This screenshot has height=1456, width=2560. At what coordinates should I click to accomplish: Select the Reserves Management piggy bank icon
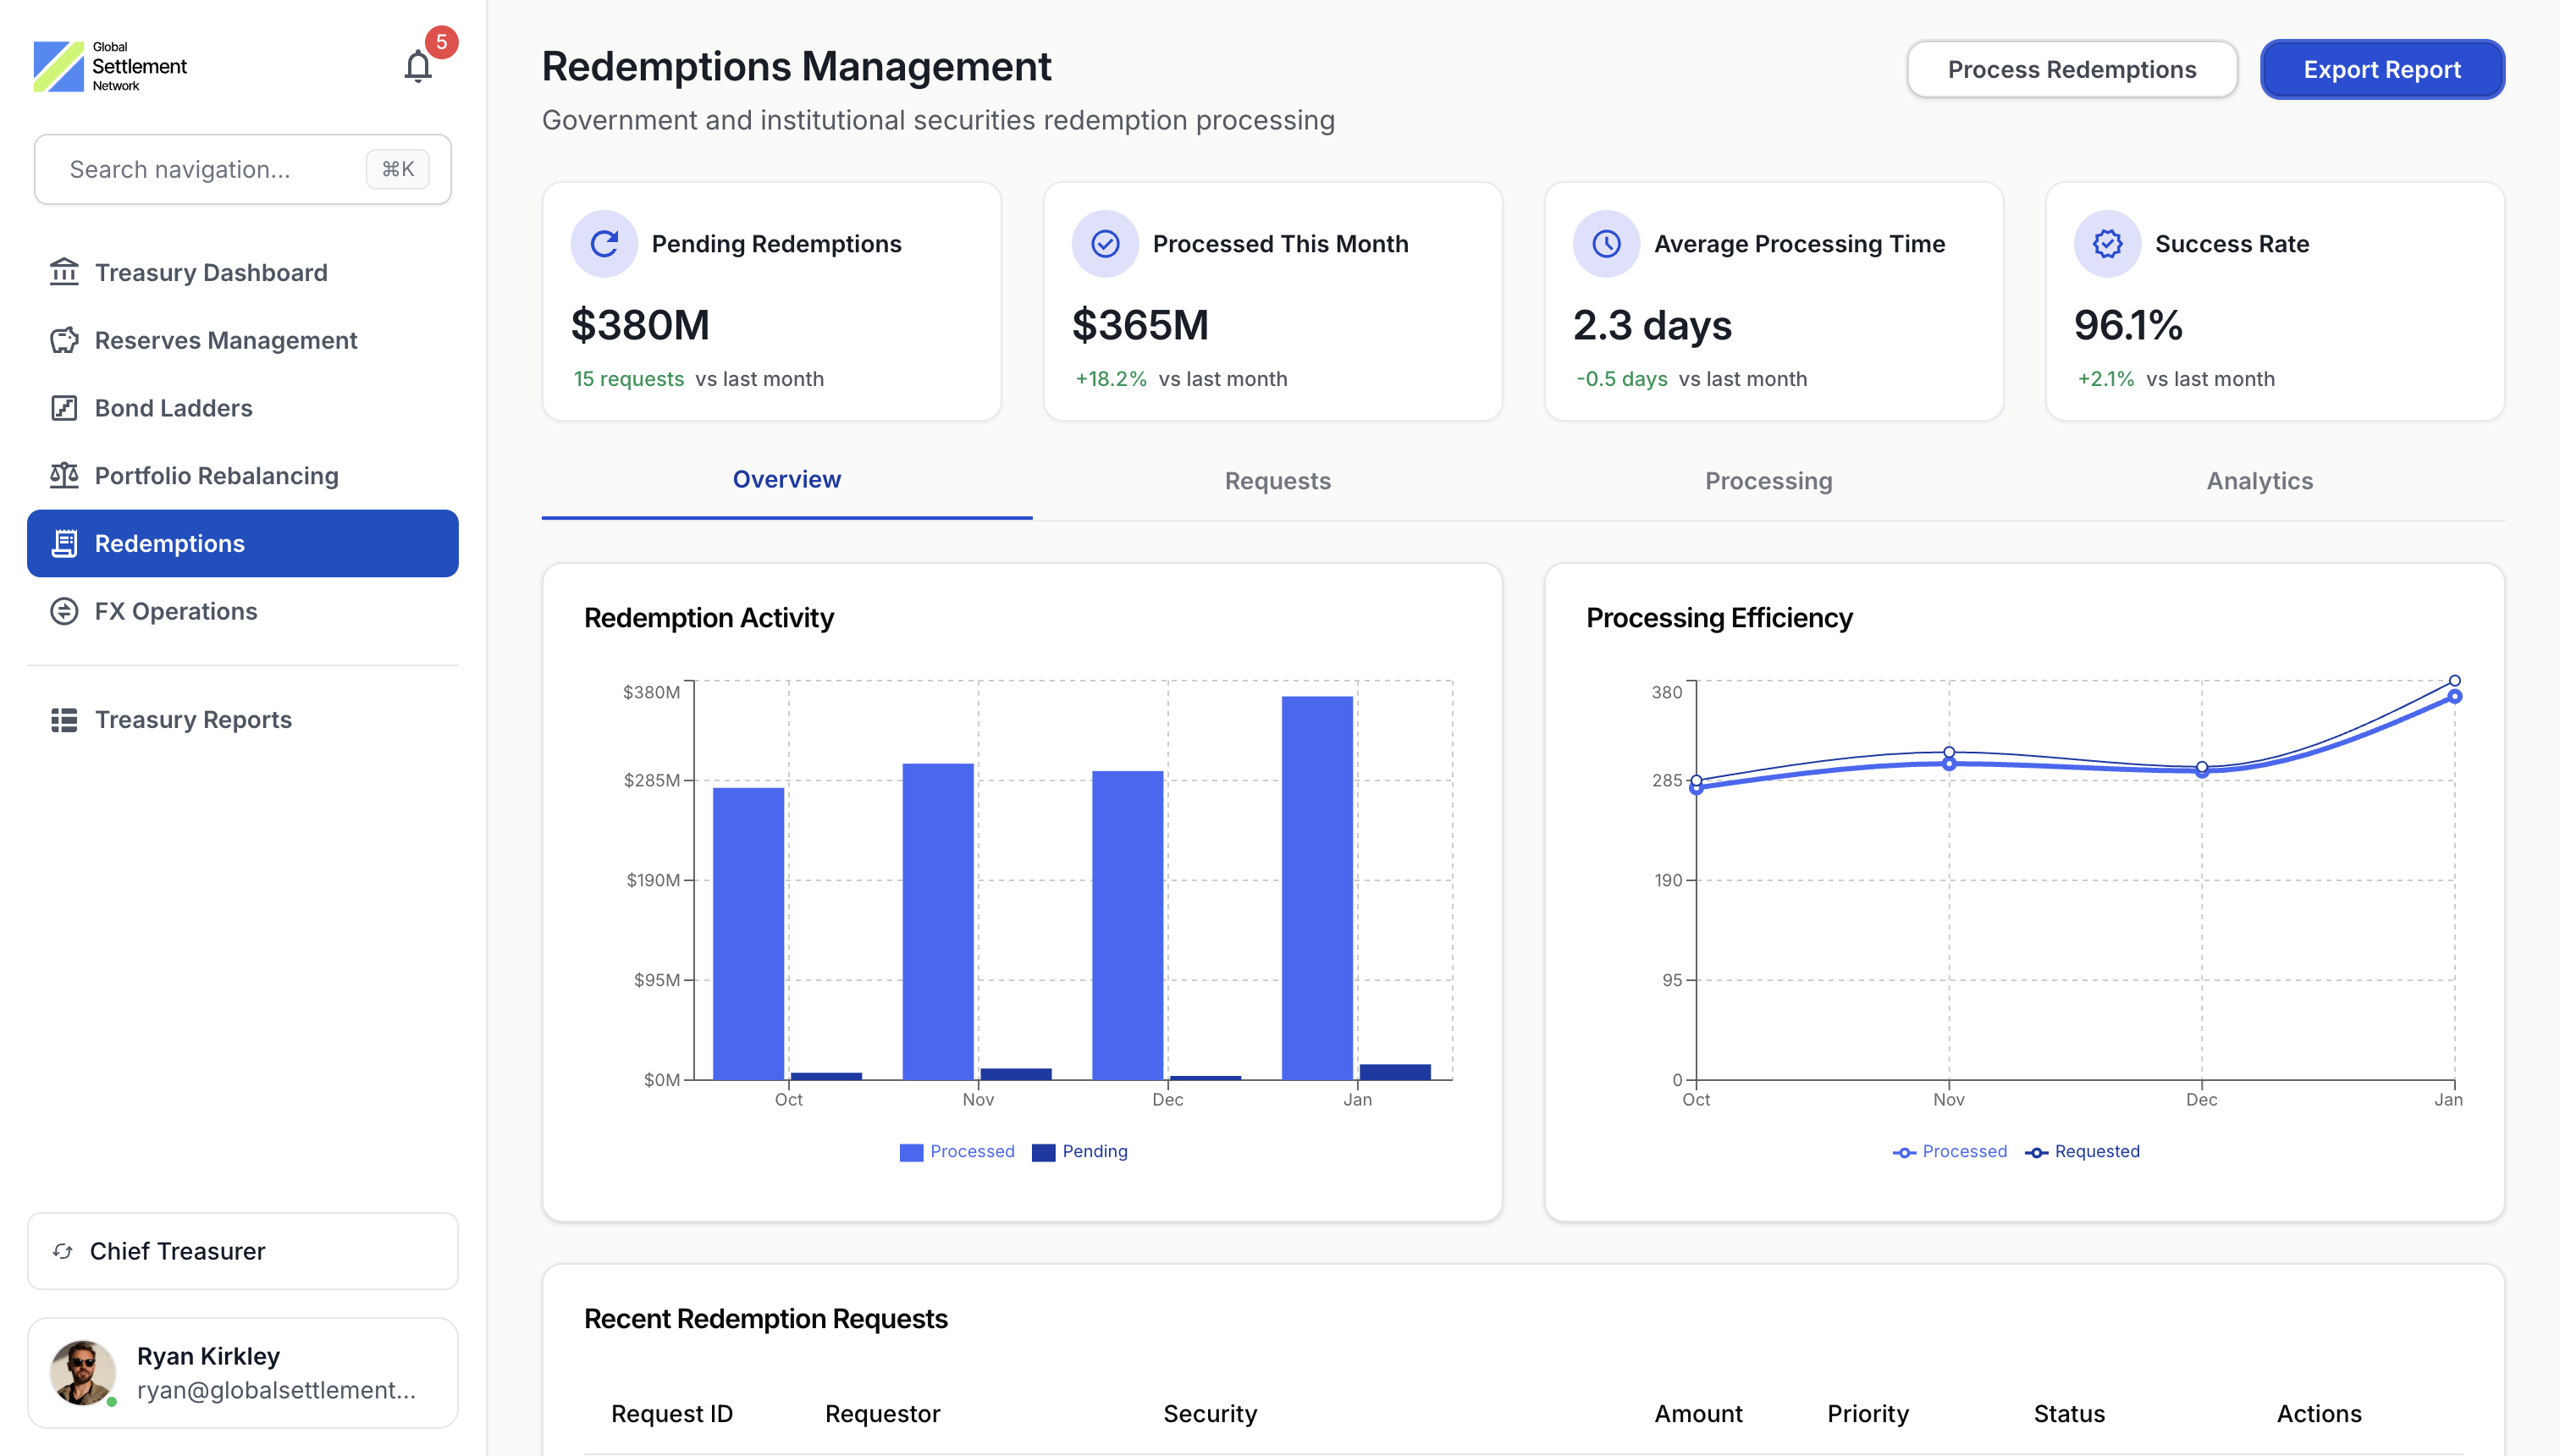point(63,340)
